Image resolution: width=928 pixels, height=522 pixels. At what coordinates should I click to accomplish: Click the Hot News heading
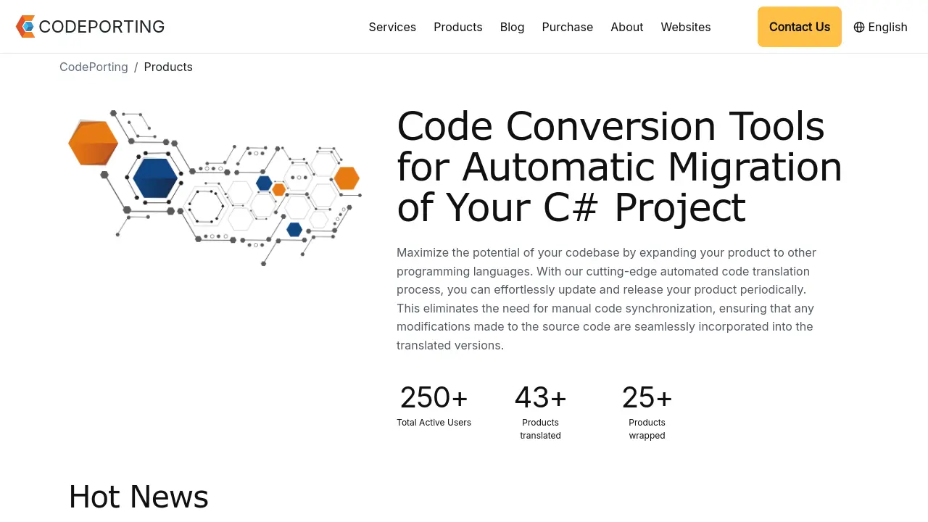coord(138,497)
